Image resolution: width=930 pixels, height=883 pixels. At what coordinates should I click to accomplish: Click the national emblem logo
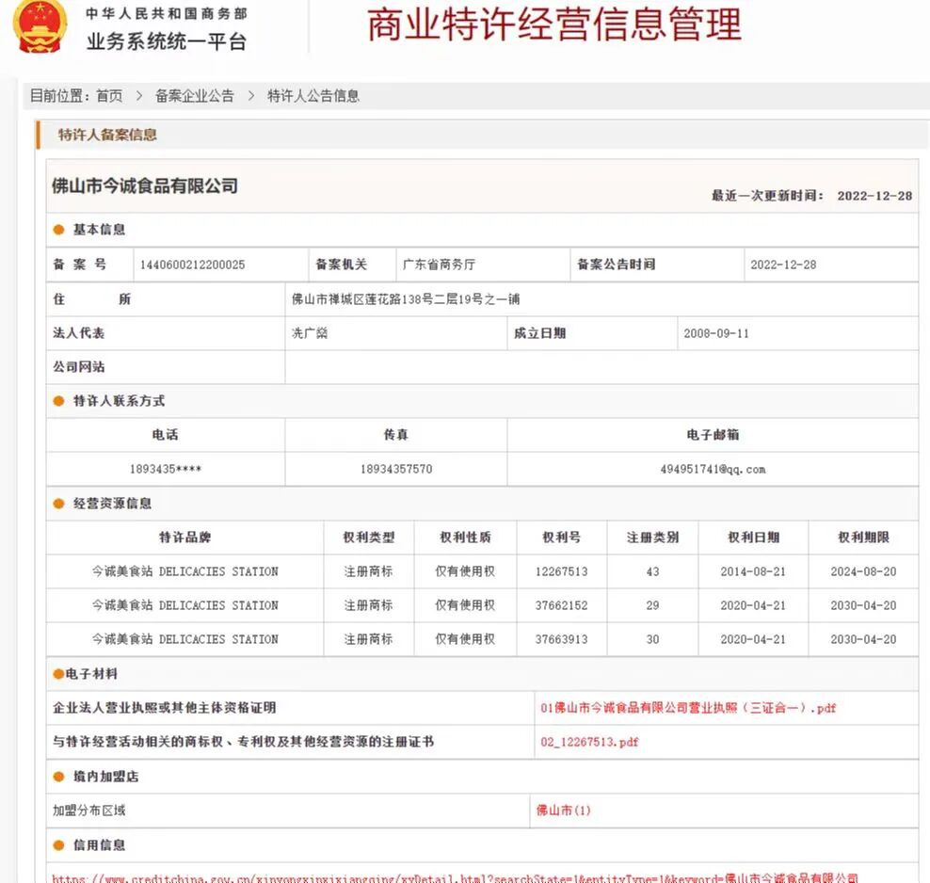(40, 26)
